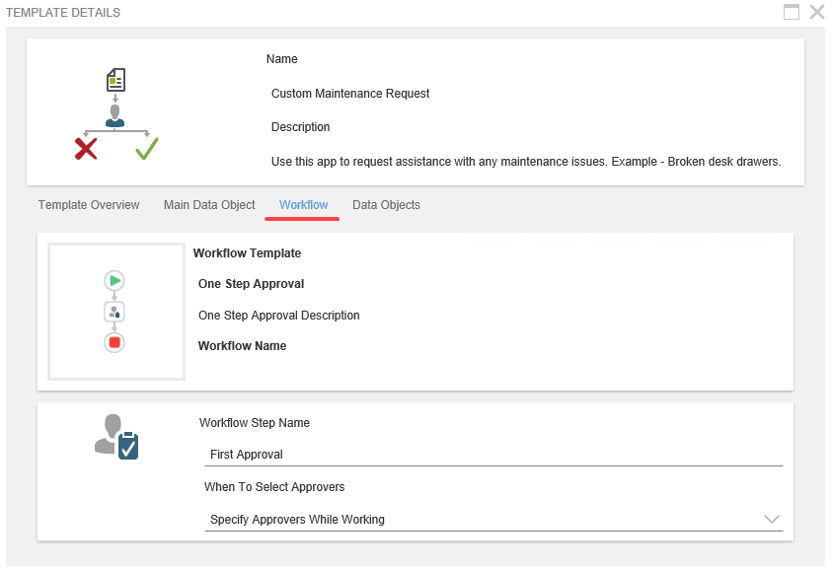
Task: Click the green checkmark approve icon
Action: [147, 149]
